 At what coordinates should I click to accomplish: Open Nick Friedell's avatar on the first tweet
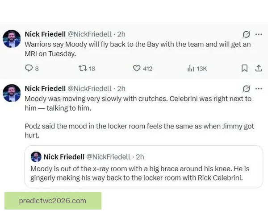11,38
